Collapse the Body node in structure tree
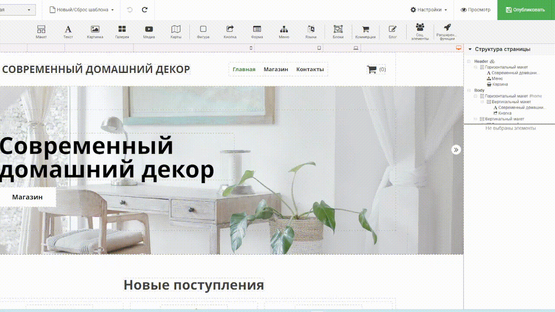 (x=469, y=91)
